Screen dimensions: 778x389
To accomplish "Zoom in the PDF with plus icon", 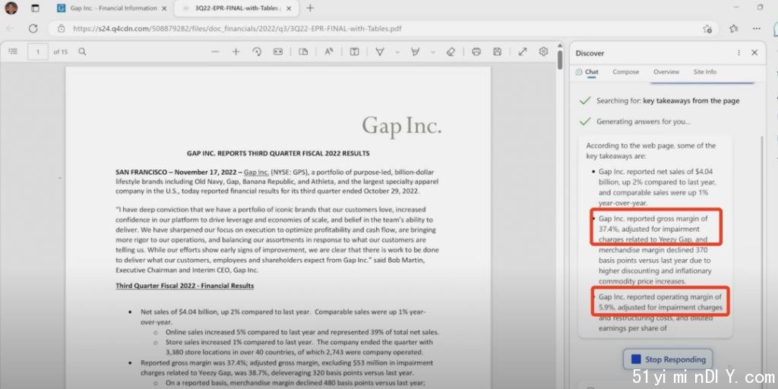I will pyautogui.click(x=236, y=52).
